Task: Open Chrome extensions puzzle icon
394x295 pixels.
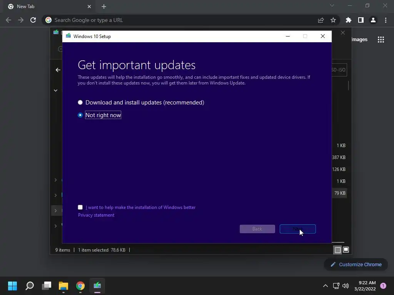Action: [349, 20]
